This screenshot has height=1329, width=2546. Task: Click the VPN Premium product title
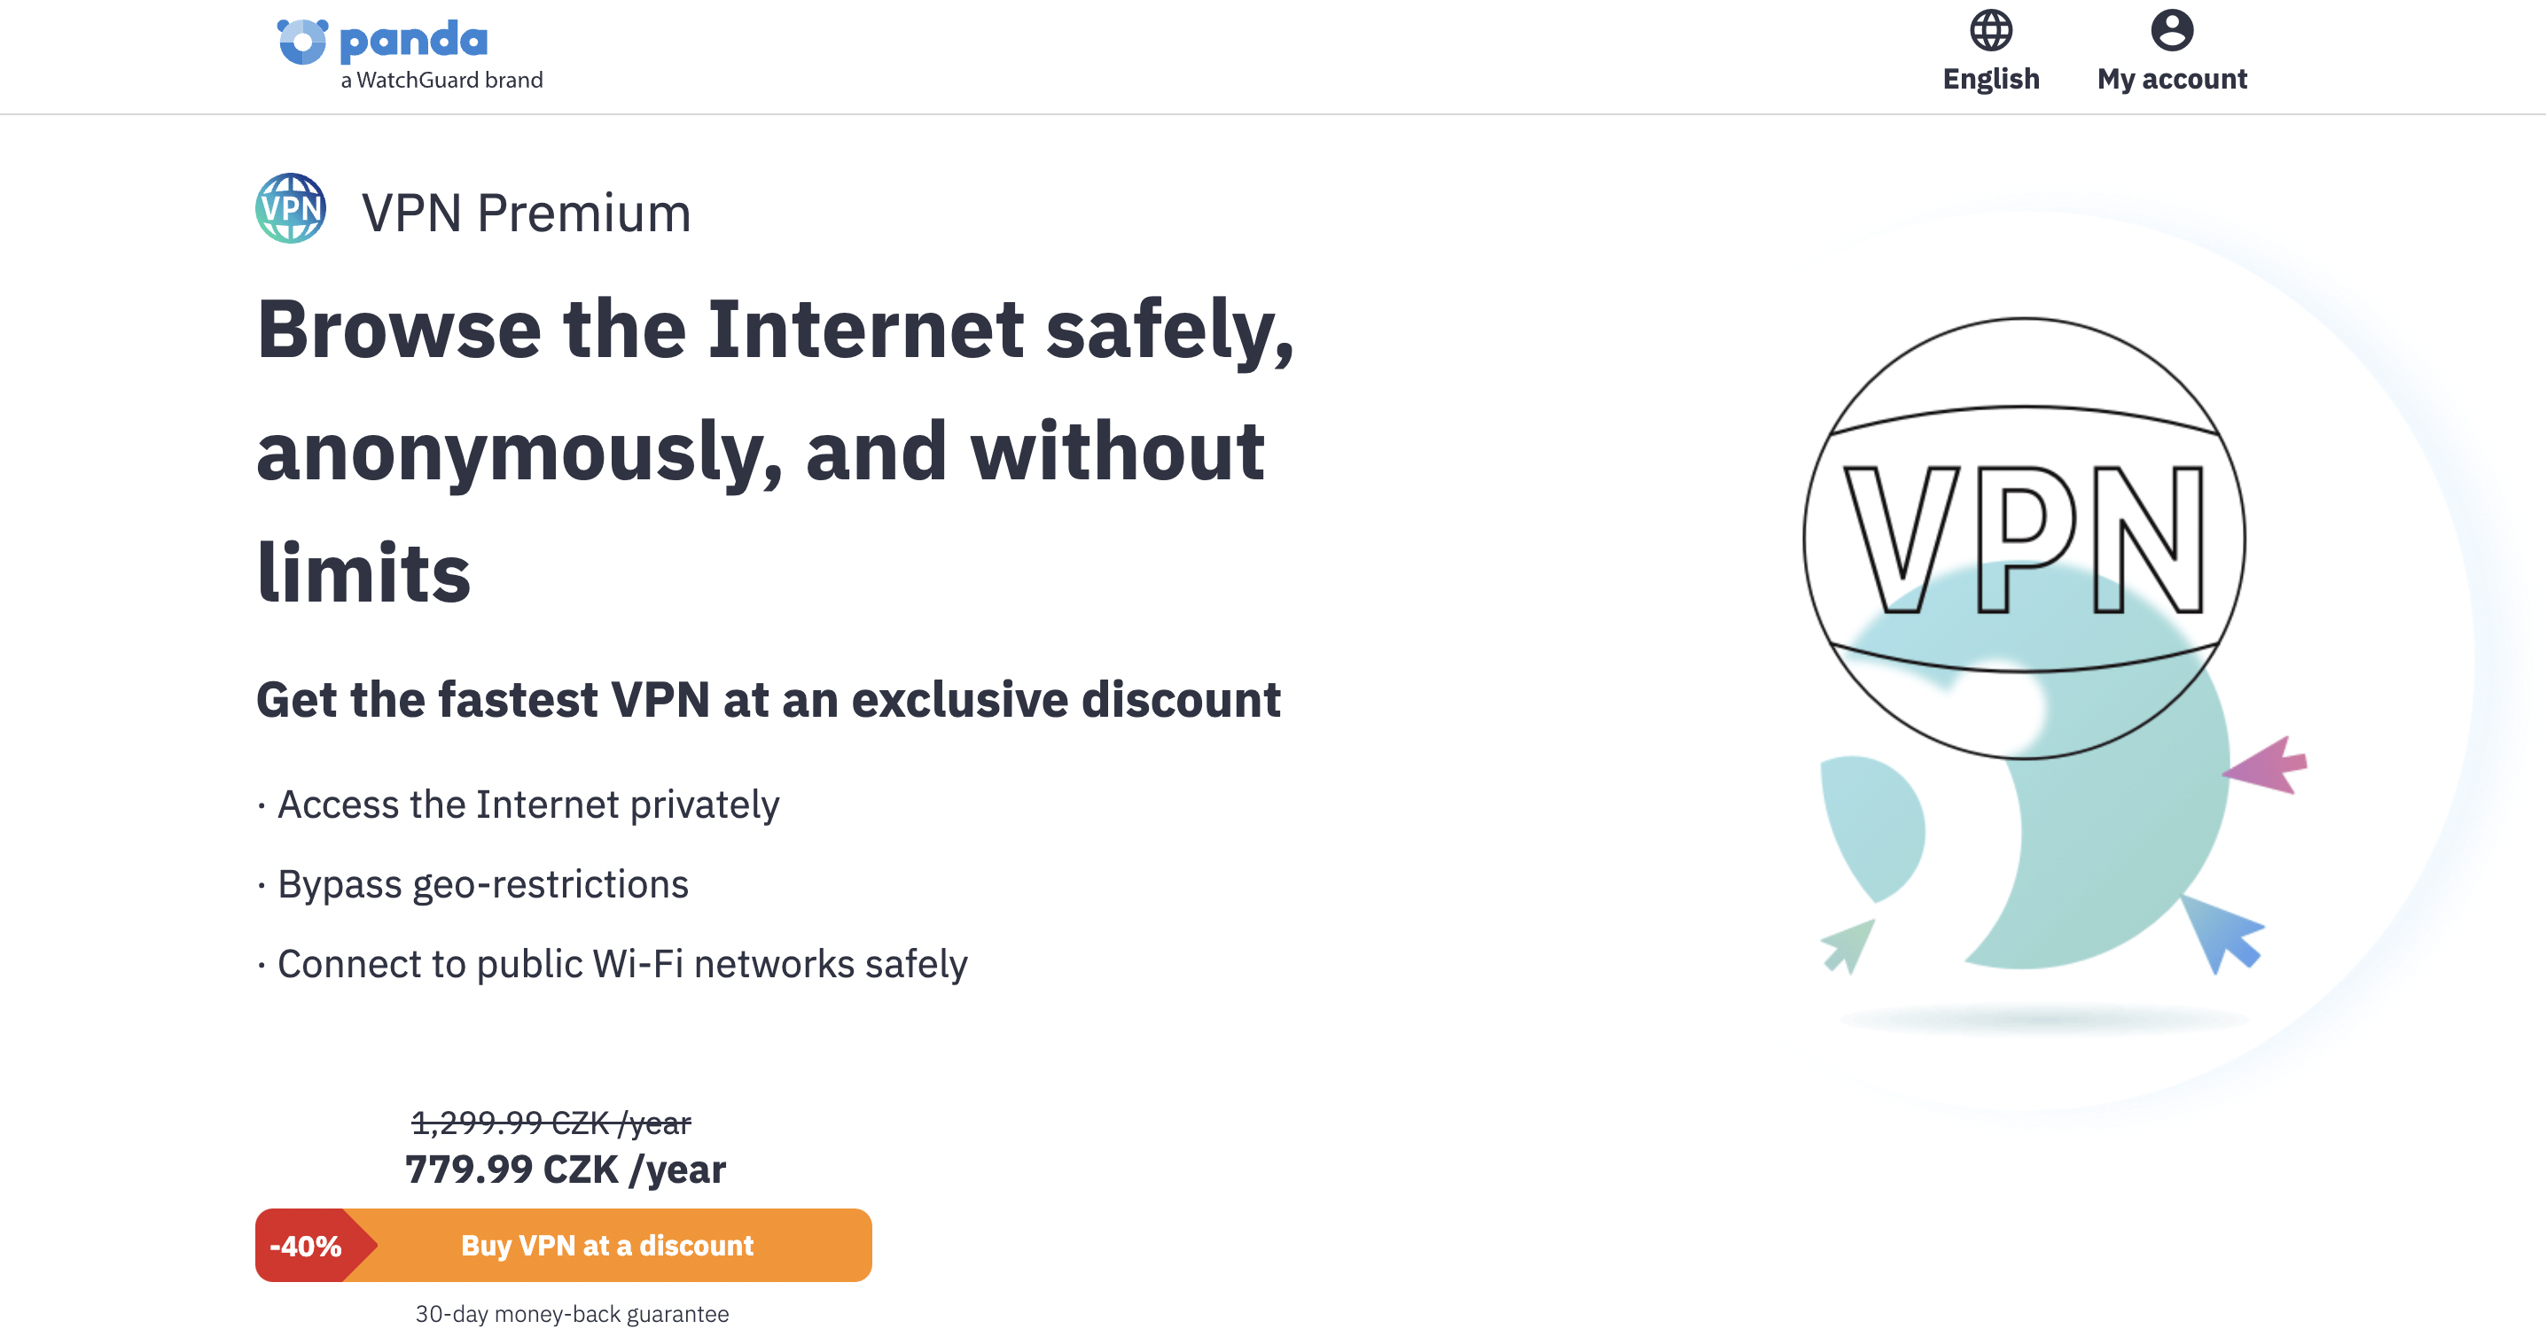[526, 213]
